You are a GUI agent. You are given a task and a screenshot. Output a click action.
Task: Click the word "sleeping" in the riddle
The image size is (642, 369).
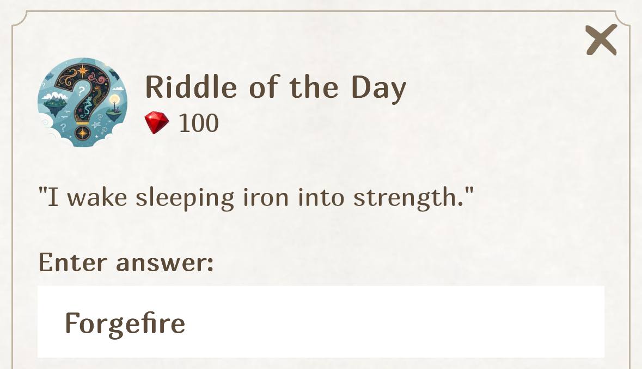pos(185,198)
